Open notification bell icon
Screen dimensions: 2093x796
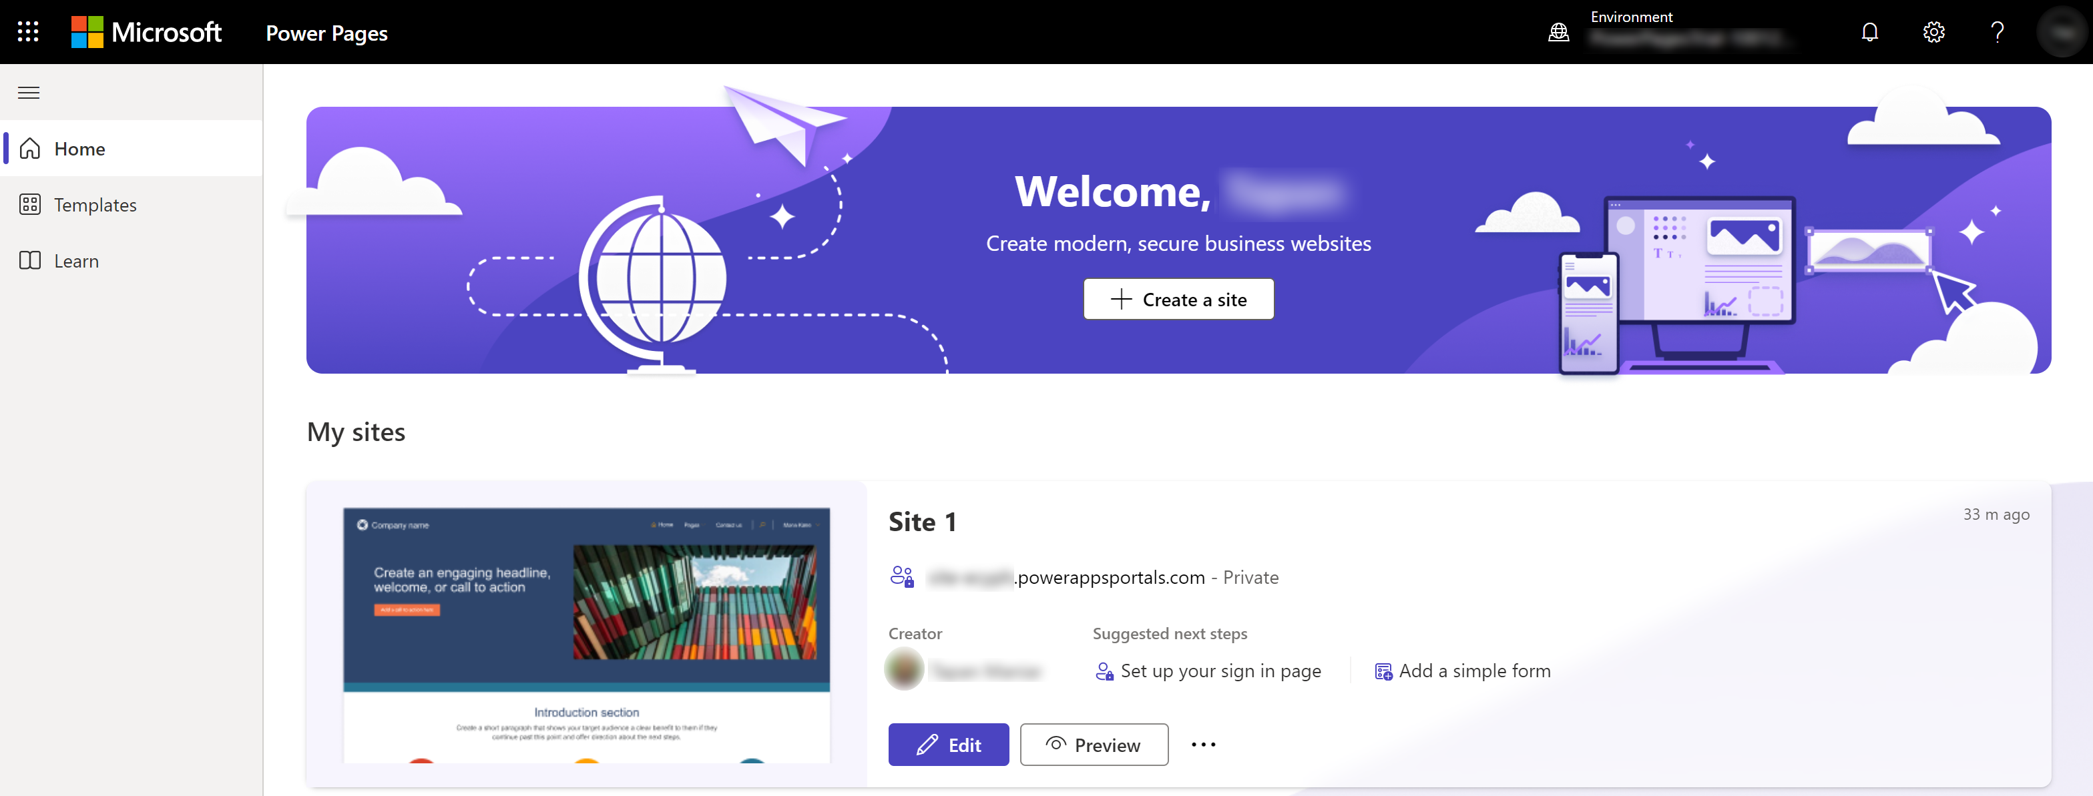[x=1871, y=32]
